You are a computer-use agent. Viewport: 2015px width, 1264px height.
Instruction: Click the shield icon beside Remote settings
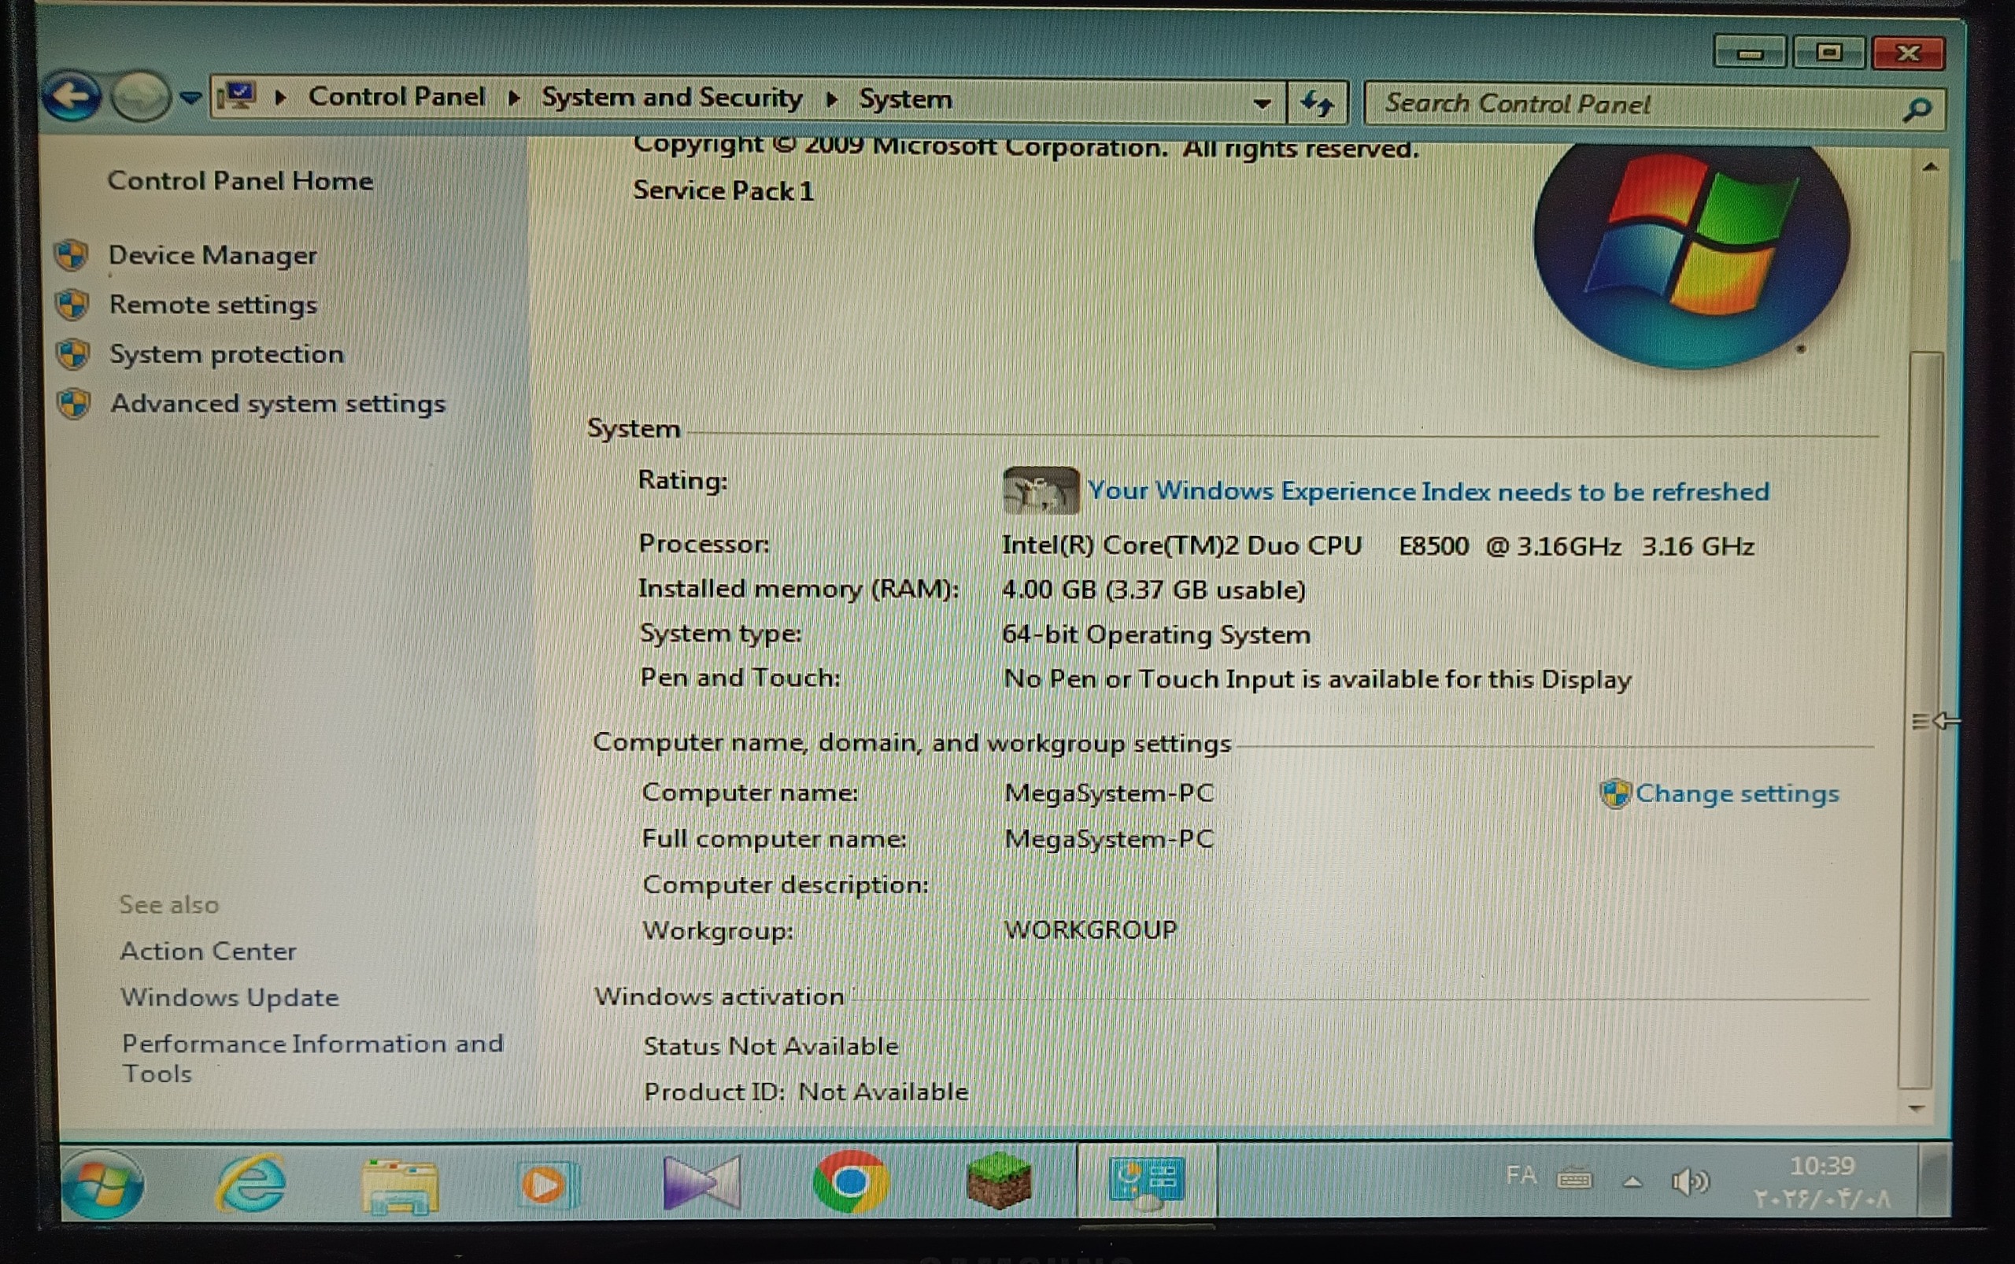pos(72,305)
